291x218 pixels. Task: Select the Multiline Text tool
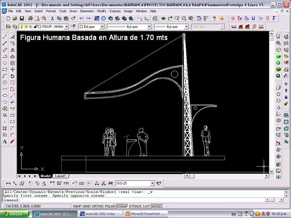click(5, 142)
